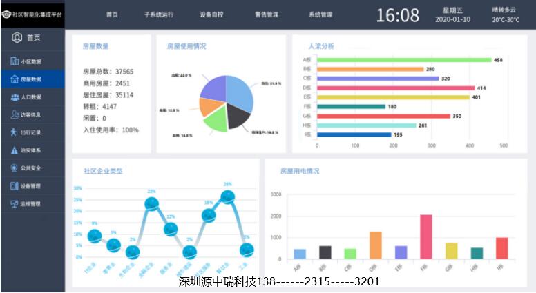Screen dimensions: 536x293
Task: Click the people group icon for 人口数据
Action: point(15,97)
